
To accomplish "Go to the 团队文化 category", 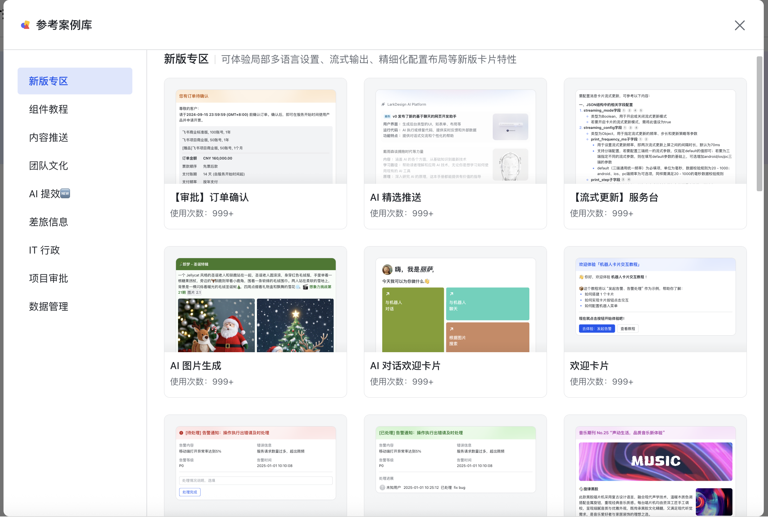I will (x=49, y=166).
